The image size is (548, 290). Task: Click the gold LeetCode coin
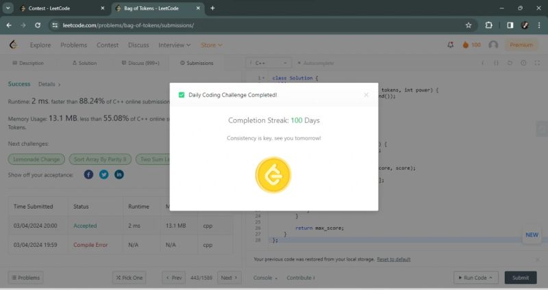click(x=273, y=175)
